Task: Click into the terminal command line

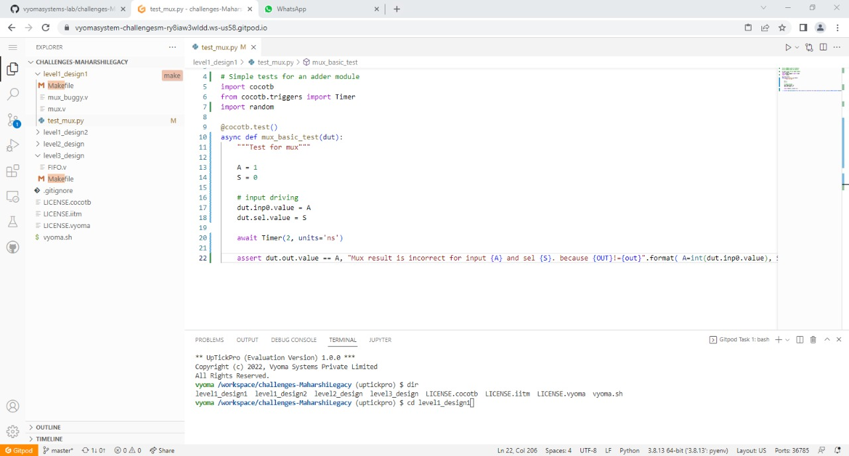Action: point(472,403)
